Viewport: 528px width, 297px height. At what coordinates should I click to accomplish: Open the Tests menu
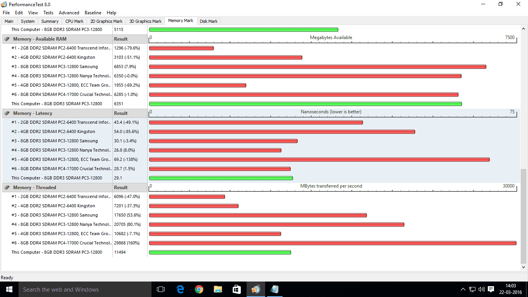pos(48,13)
